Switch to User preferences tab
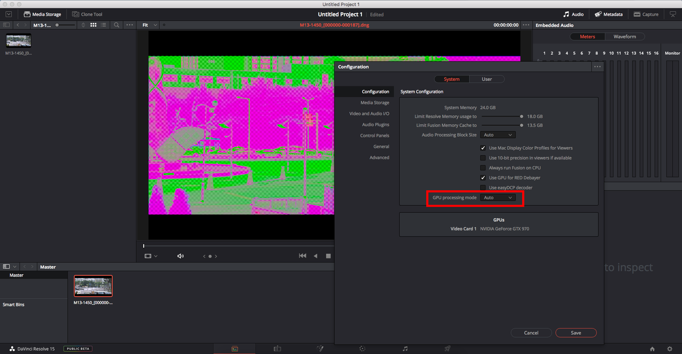The image size is (682, 354). click(x=487, y=79)
